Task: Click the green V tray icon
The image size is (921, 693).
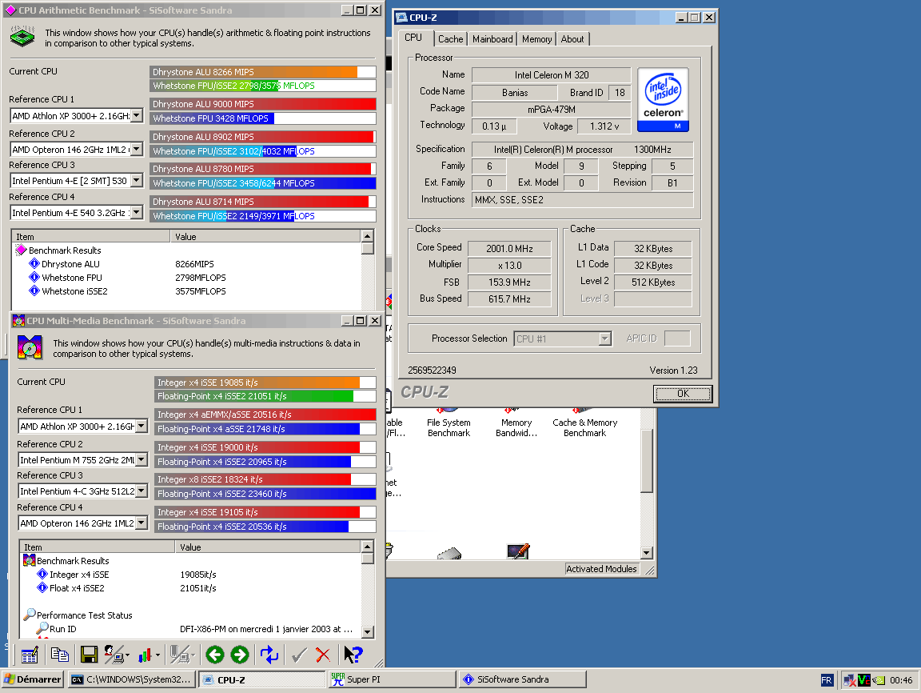Action: point(863,680)
